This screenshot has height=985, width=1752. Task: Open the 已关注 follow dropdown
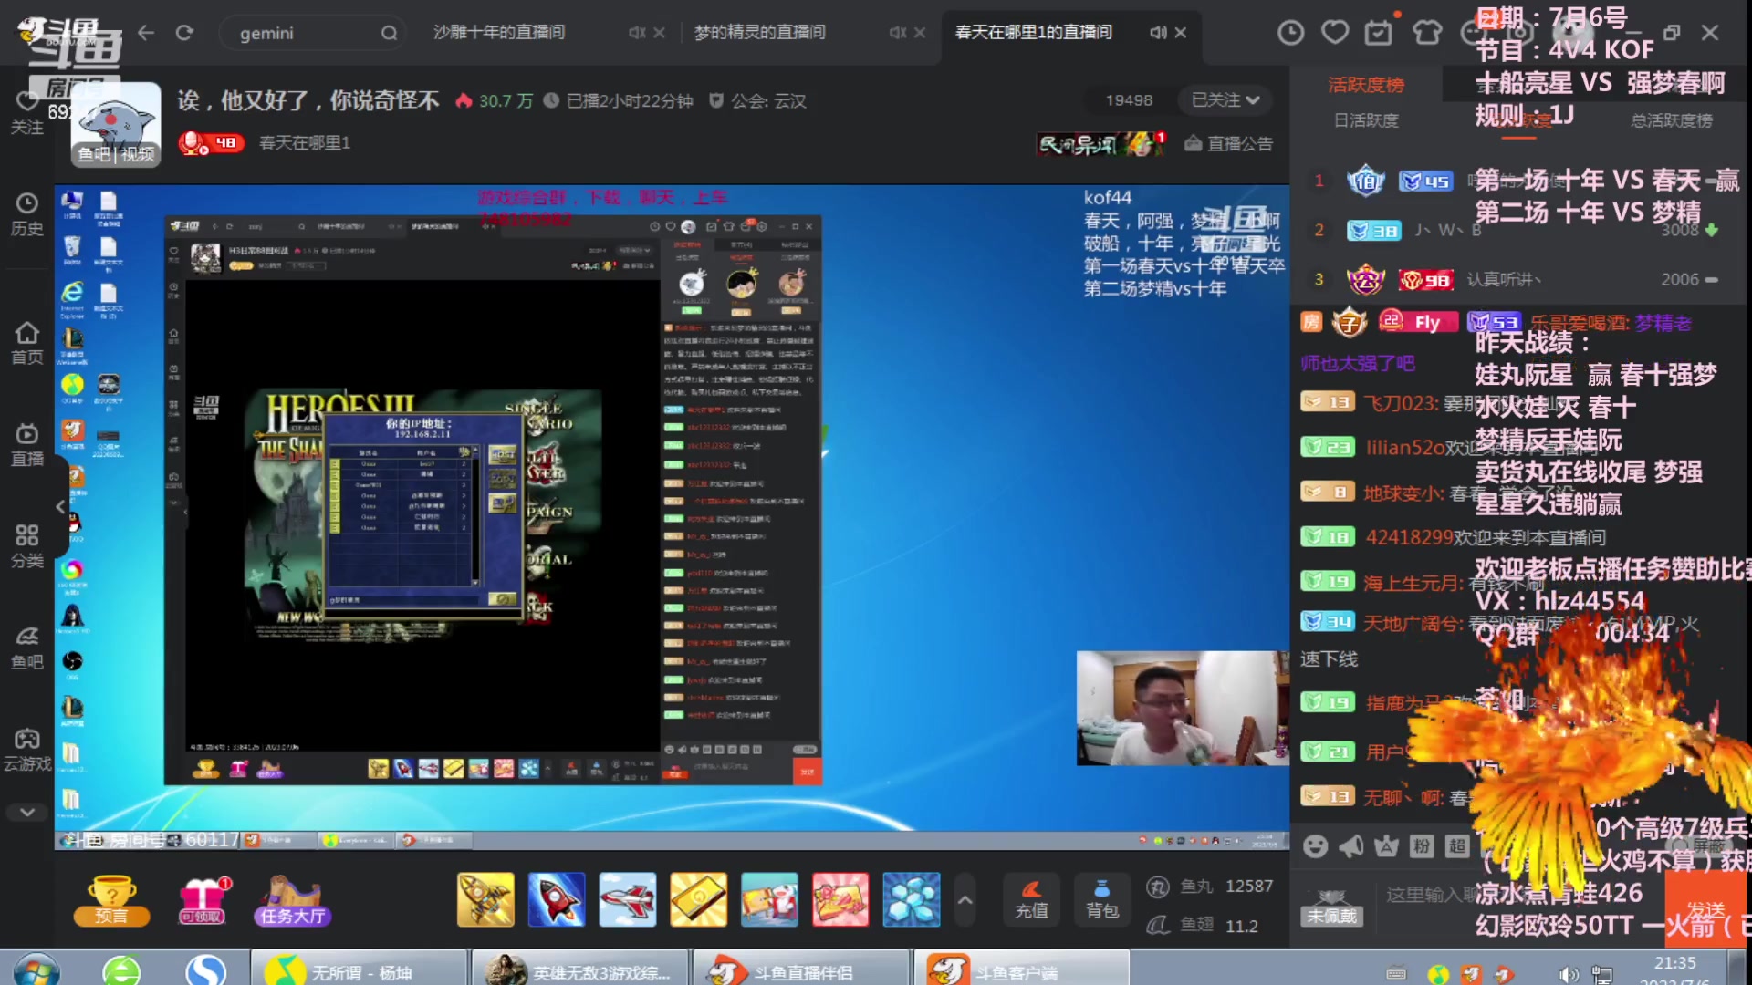[x=1225, y=100]
